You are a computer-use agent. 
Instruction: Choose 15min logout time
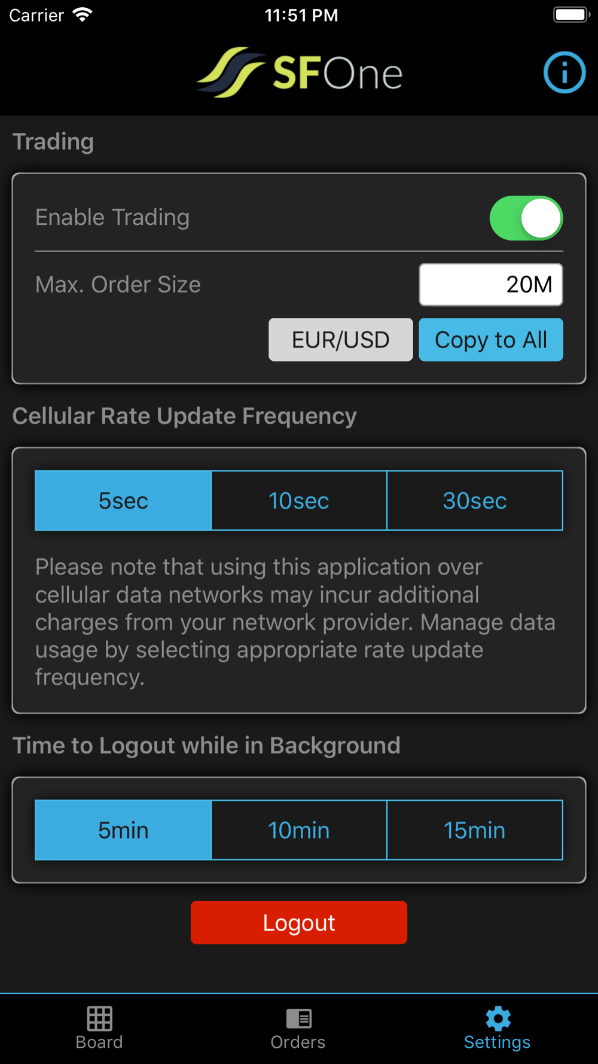coord(475,830)
